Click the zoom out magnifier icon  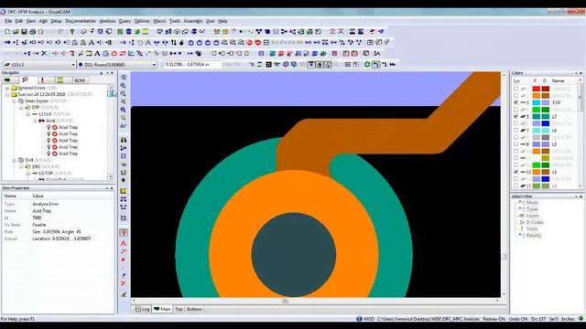pyautogui.click(x=124, y=93)
